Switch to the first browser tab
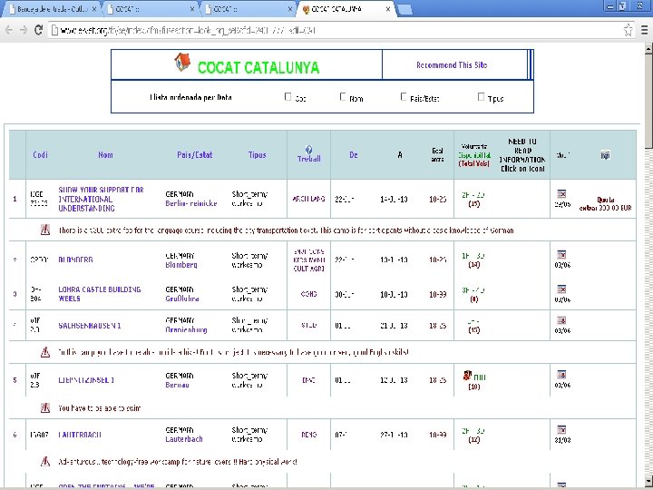The height and width of the screenshot is (490, 653). pyautogui.click(x=51, y=9)
